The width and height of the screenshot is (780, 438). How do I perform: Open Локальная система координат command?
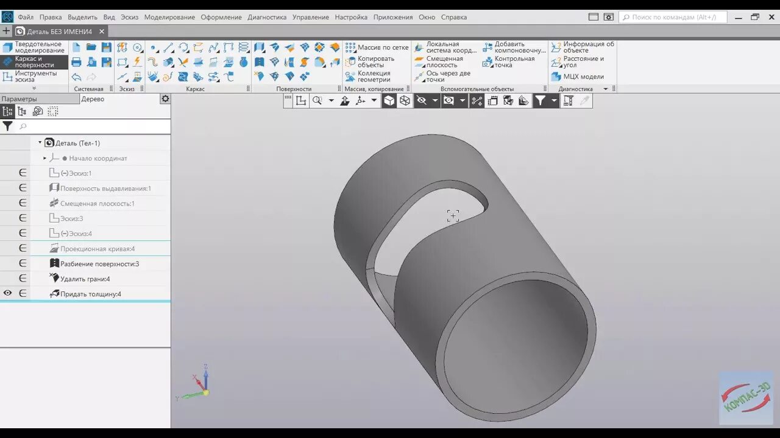click(x=446, y=47)
